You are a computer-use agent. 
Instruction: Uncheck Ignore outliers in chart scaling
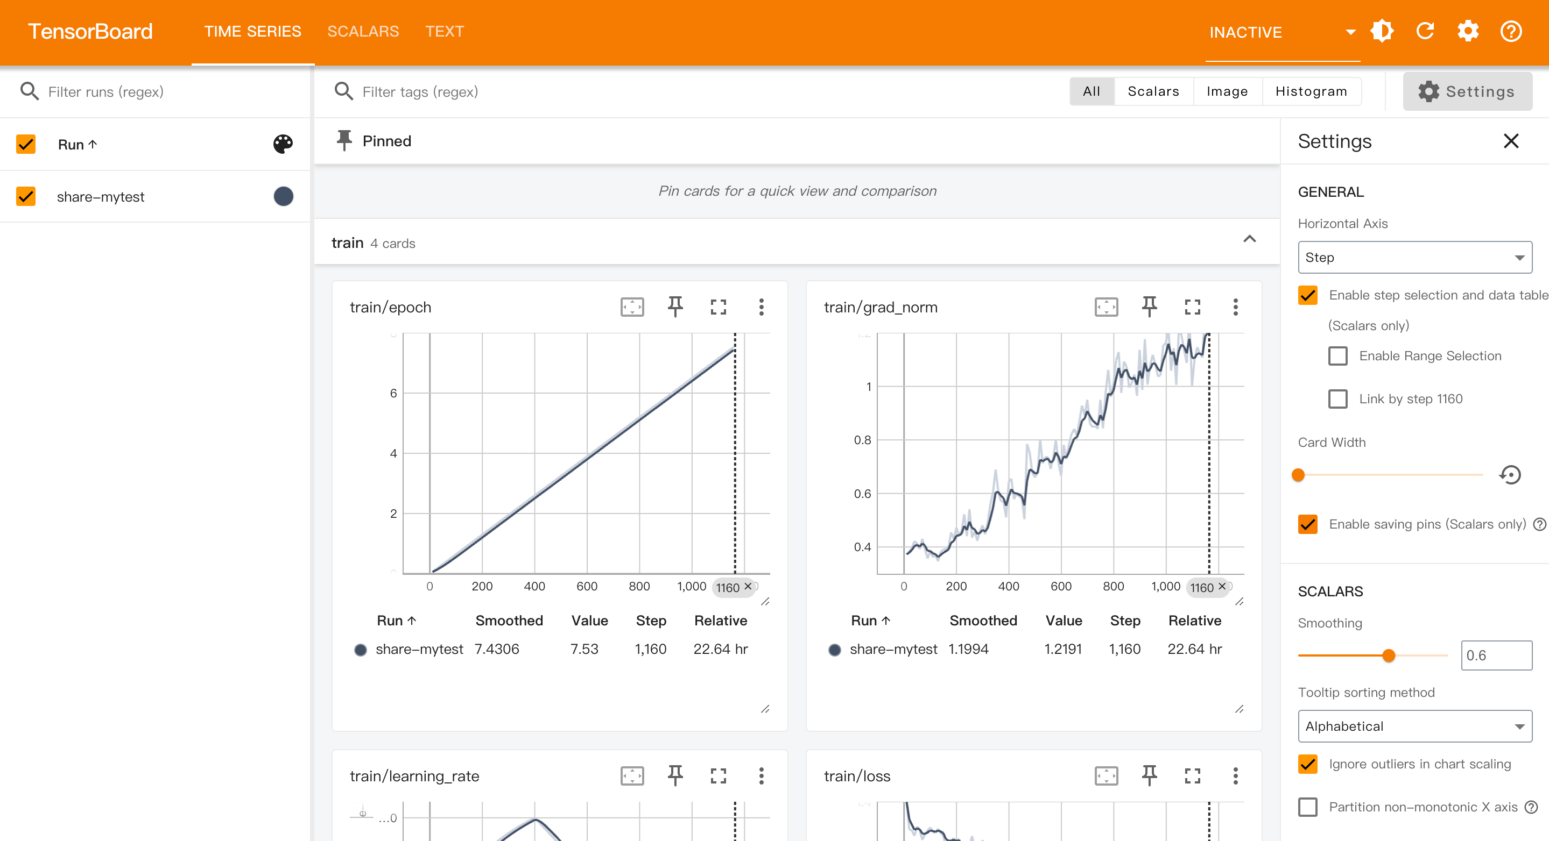pyautogui.click(x=1307, y=764)
